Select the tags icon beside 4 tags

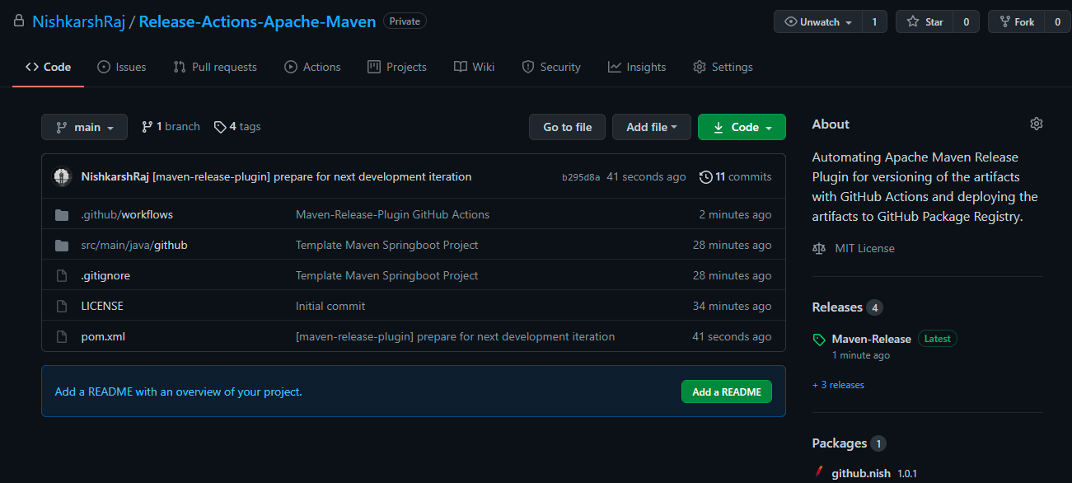coord(220,126)
